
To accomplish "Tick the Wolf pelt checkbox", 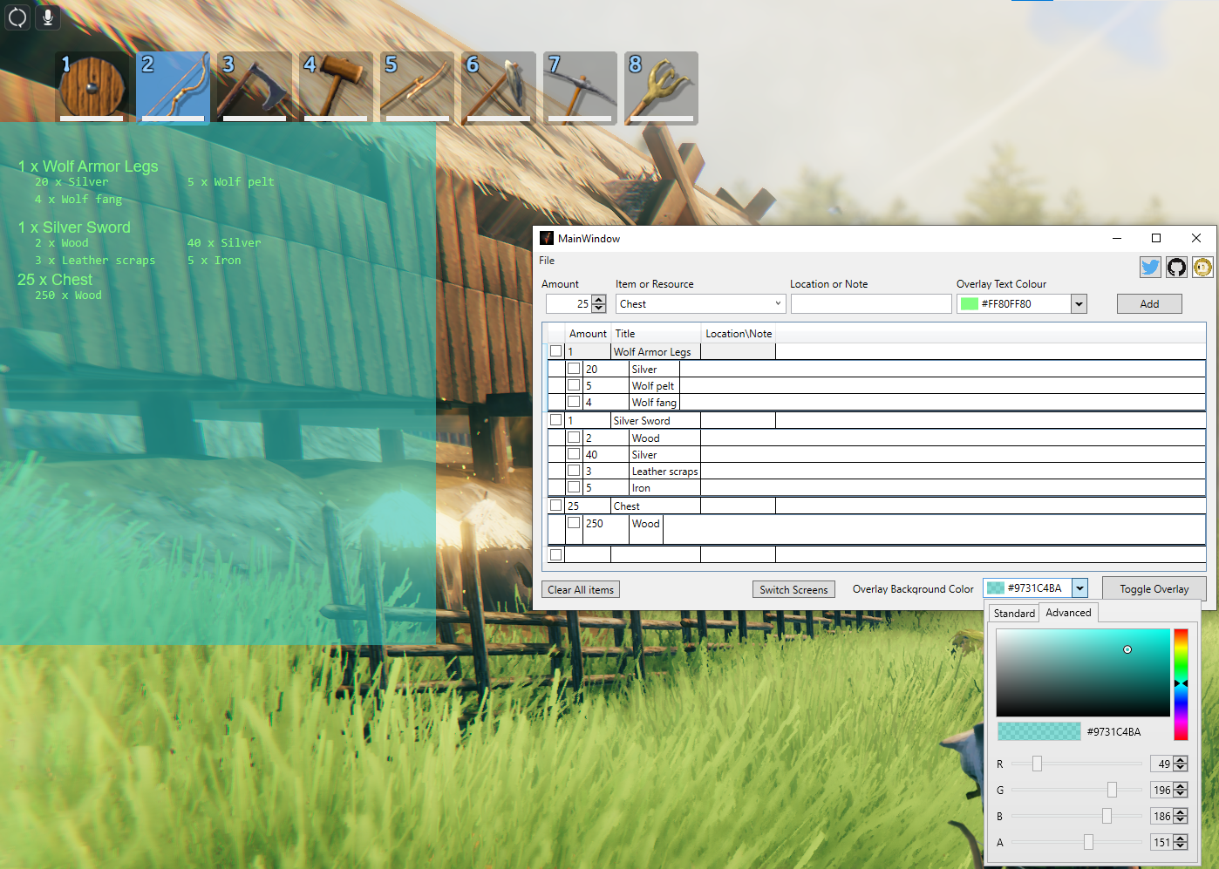I will [x=574, y=385].
